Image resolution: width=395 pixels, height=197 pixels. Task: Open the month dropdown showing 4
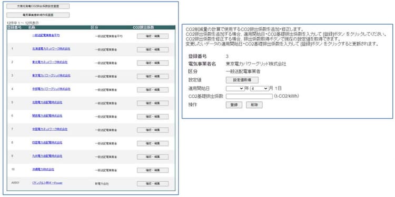(260, 88)
